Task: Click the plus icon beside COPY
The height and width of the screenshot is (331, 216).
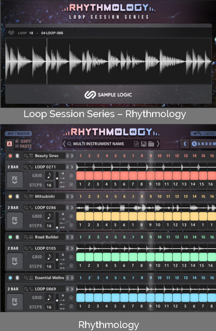Action: (17, 141)
